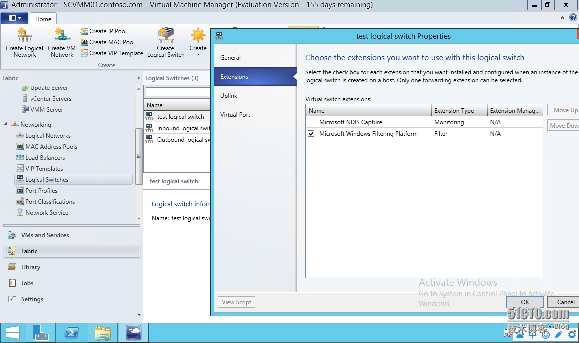Open Server Manager from taskbar

[41, 333]
